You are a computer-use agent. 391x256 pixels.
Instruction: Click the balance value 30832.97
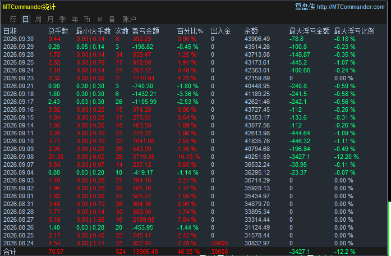(257, 243)
